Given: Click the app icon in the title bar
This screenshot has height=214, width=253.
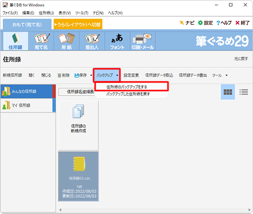Looking at the screenshot, I should point(5,5).
